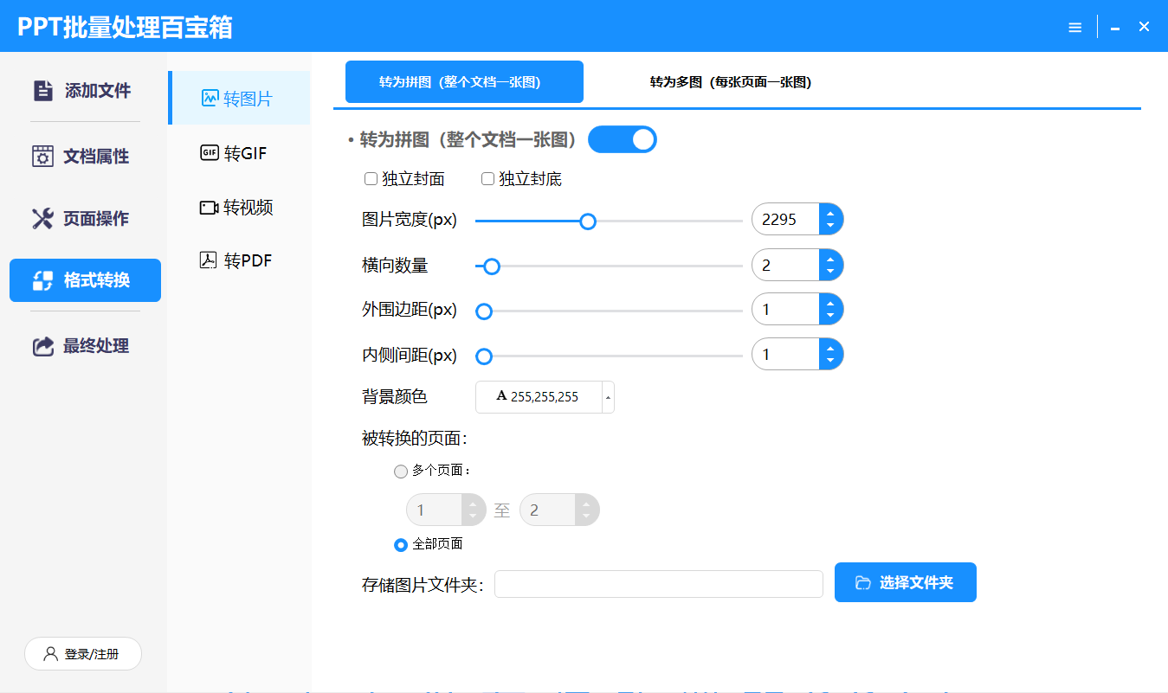Click the 转GIF gif icon
The height and width of the screenshot is (693, 1168).
coord(210,153)
